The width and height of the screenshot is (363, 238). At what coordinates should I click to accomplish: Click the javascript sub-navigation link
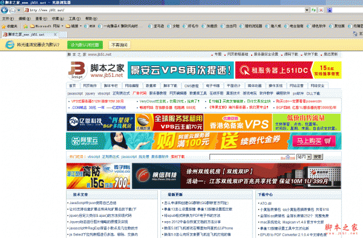tap(75, 93)
